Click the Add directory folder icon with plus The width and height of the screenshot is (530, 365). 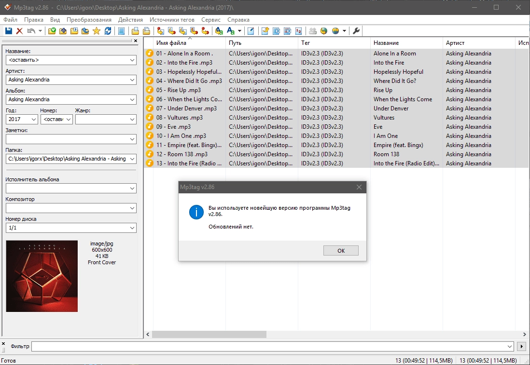63,31
